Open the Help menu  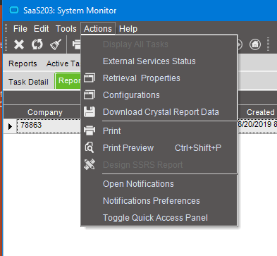[x=128, y=29]
